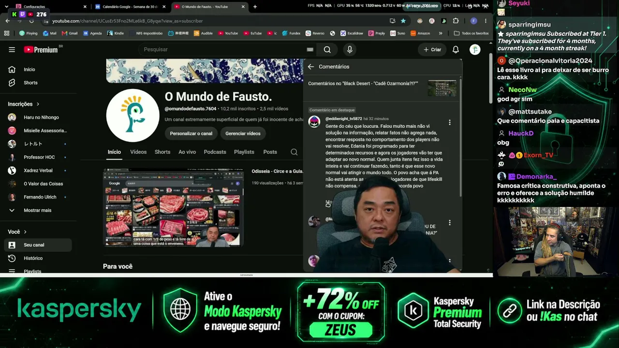This screenshot has width=619, height=348.
Task: Open the on-screen keyboard in search box
Action: (310, 49)
